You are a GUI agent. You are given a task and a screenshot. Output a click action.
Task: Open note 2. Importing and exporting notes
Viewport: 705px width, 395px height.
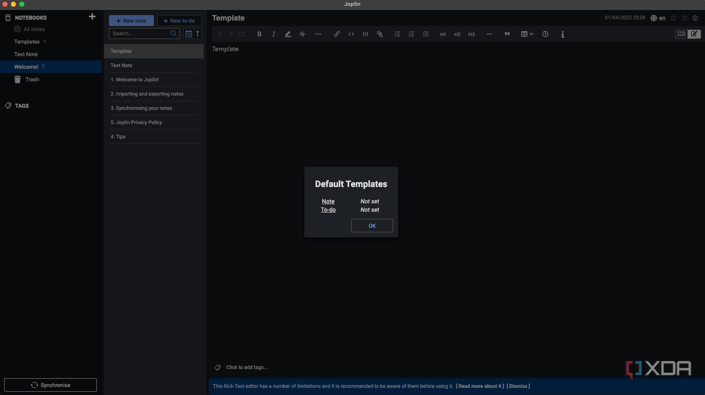click(154, 94)
